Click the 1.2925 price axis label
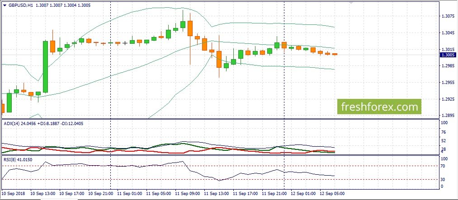The width and height of the screenshot is (458, 200). [447, 99]
